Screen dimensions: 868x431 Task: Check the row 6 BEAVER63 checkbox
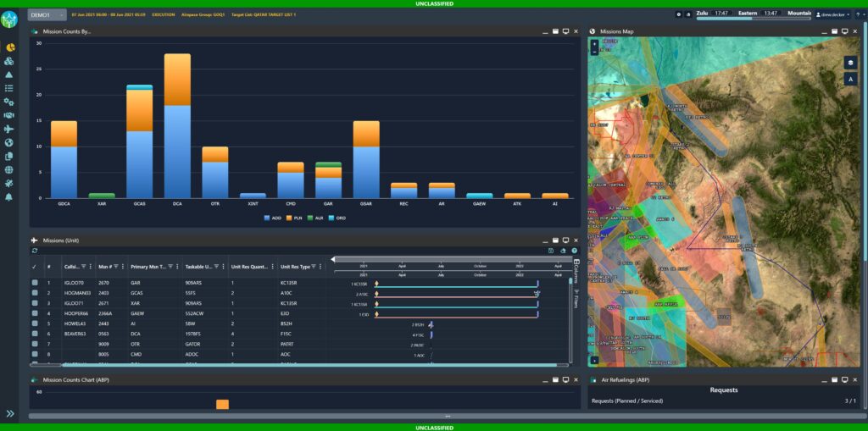(x=35, y=334)
